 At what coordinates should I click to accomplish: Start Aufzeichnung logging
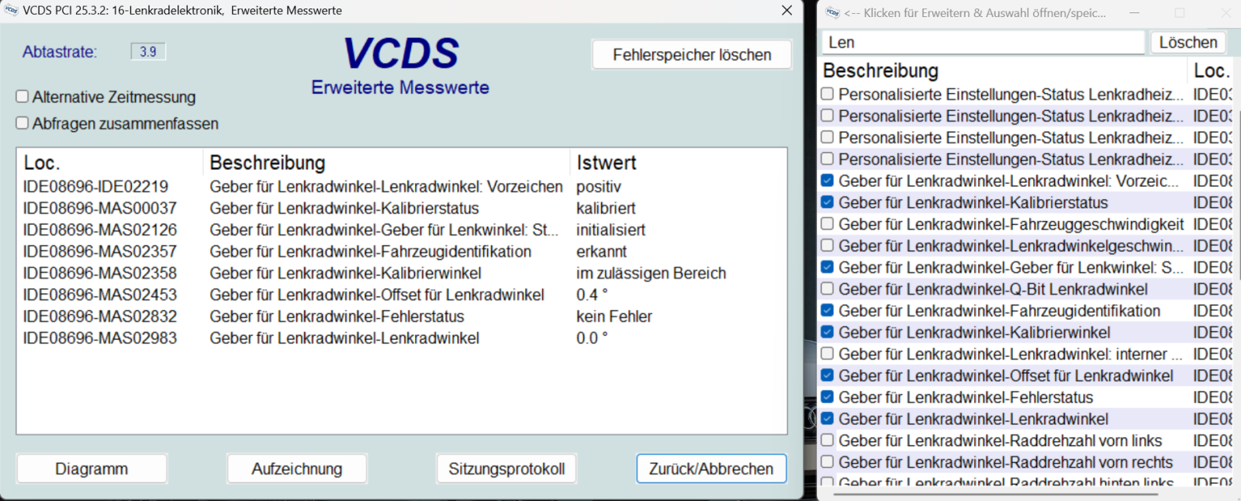click(297, 468)
